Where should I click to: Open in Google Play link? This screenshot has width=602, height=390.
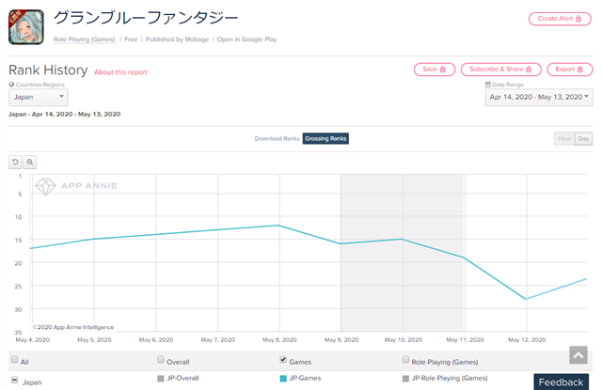tap(246, 39)
